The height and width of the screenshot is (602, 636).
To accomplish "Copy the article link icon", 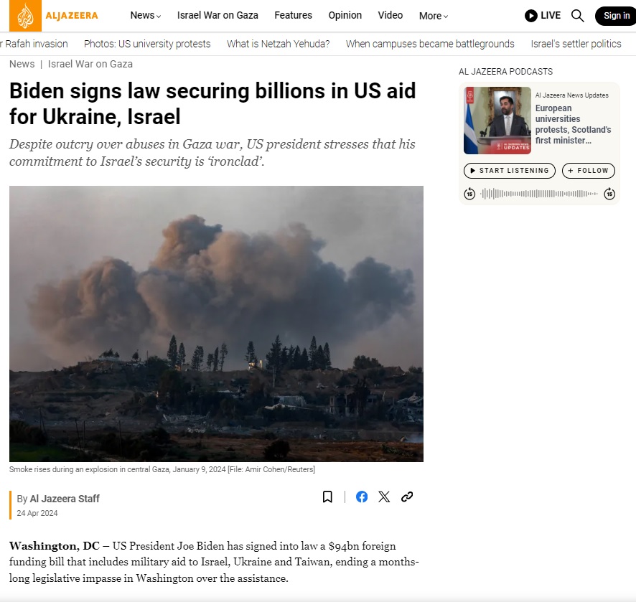I will pyautogui.click(x=407, y=497).
